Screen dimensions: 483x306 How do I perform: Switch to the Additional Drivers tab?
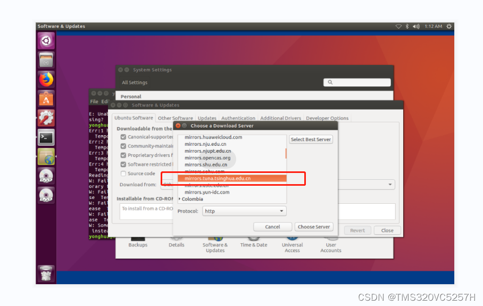click(281, 118)
